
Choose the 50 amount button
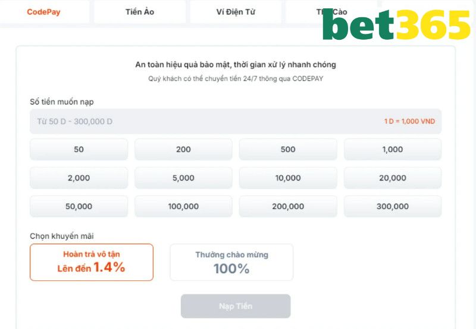tap(79, 150)
